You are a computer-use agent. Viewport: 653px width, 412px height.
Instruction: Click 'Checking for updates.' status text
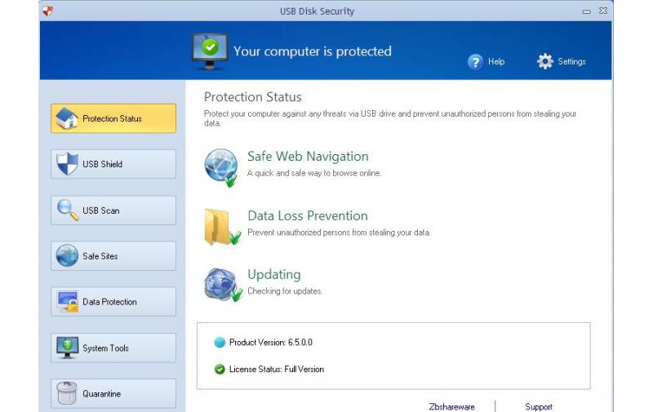[285, 291]
